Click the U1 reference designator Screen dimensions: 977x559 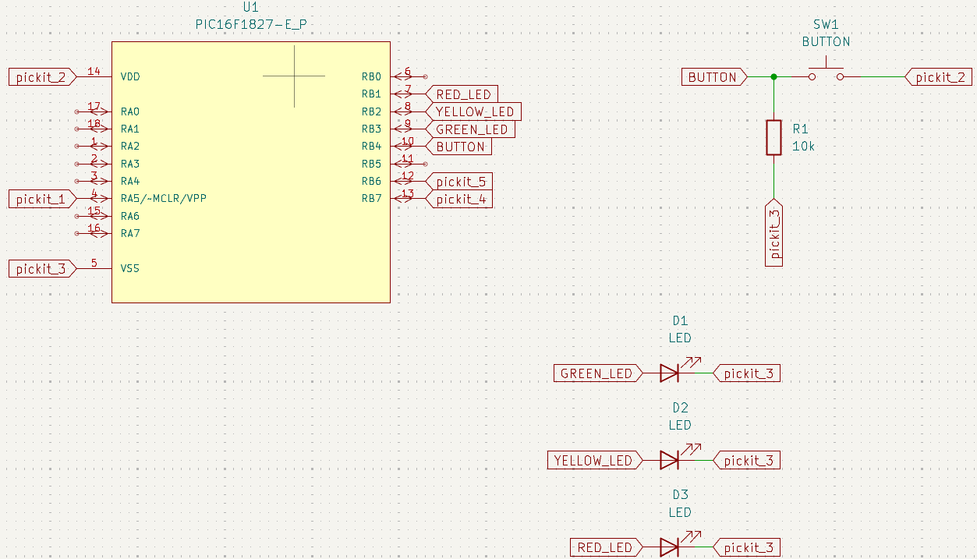click(250, 7)
